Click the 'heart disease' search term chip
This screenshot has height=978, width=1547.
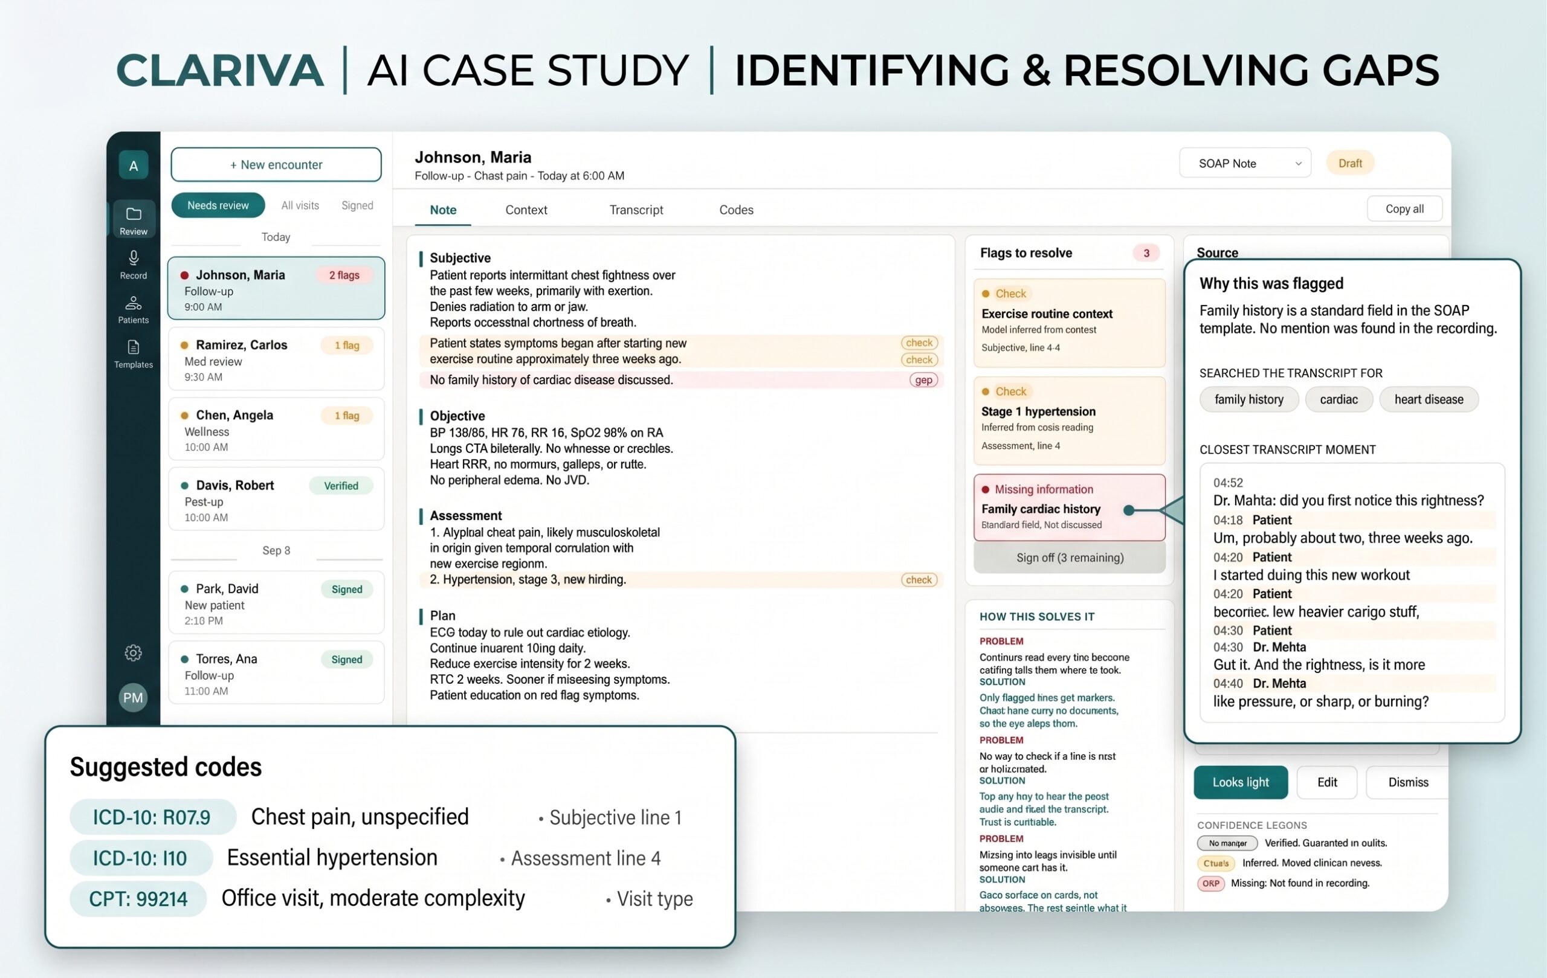click(1429, 399)
